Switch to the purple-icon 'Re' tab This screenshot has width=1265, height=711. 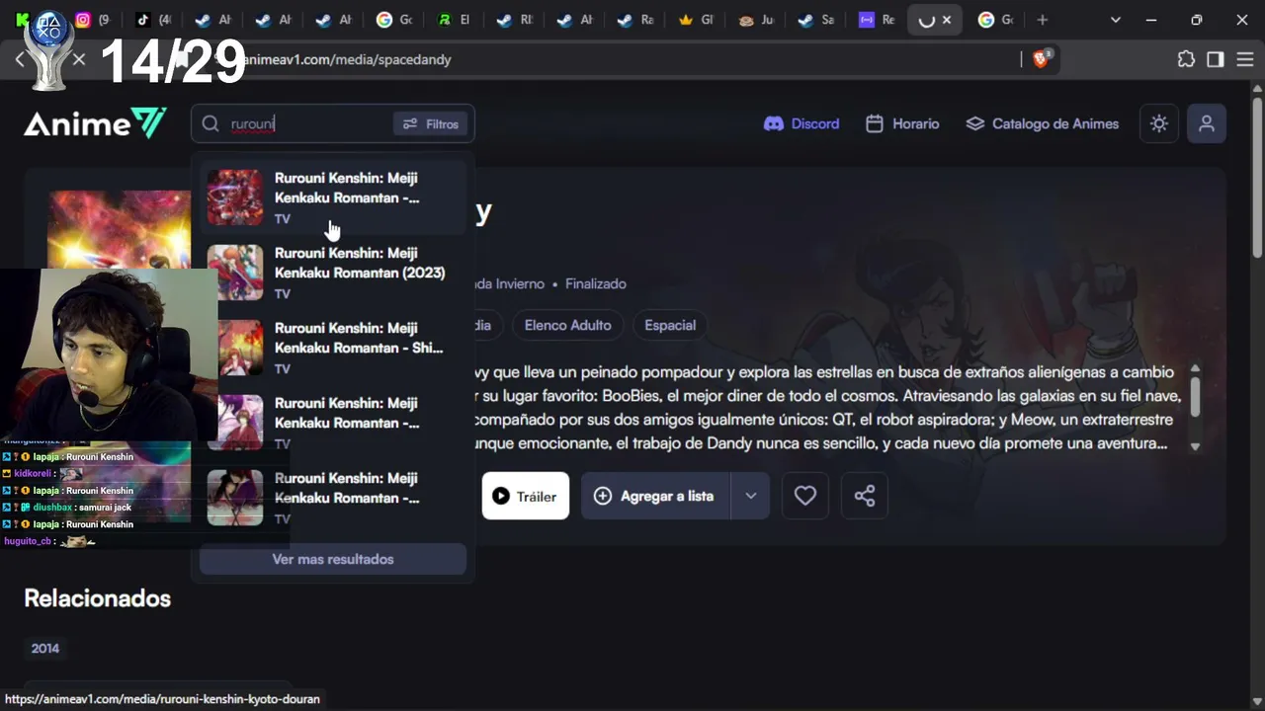pyautogui.click(x=878, y=20)
